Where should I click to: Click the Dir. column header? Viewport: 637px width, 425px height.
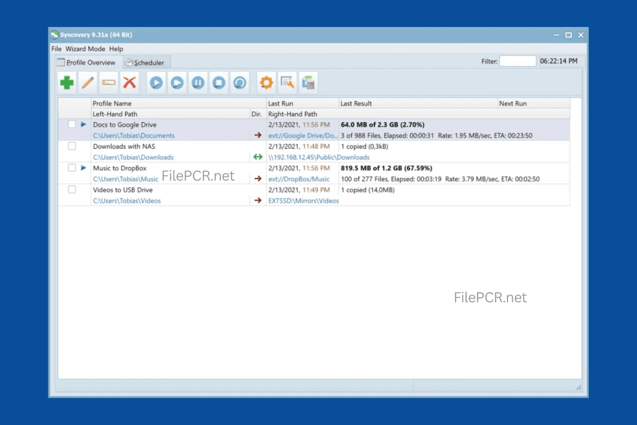pos(258,114)
